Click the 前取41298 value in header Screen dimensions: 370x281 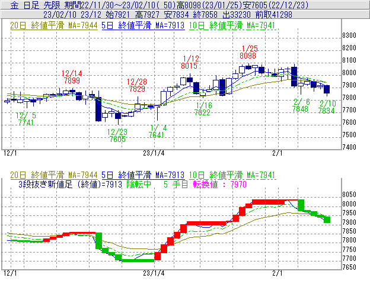[x=274, y=15]
